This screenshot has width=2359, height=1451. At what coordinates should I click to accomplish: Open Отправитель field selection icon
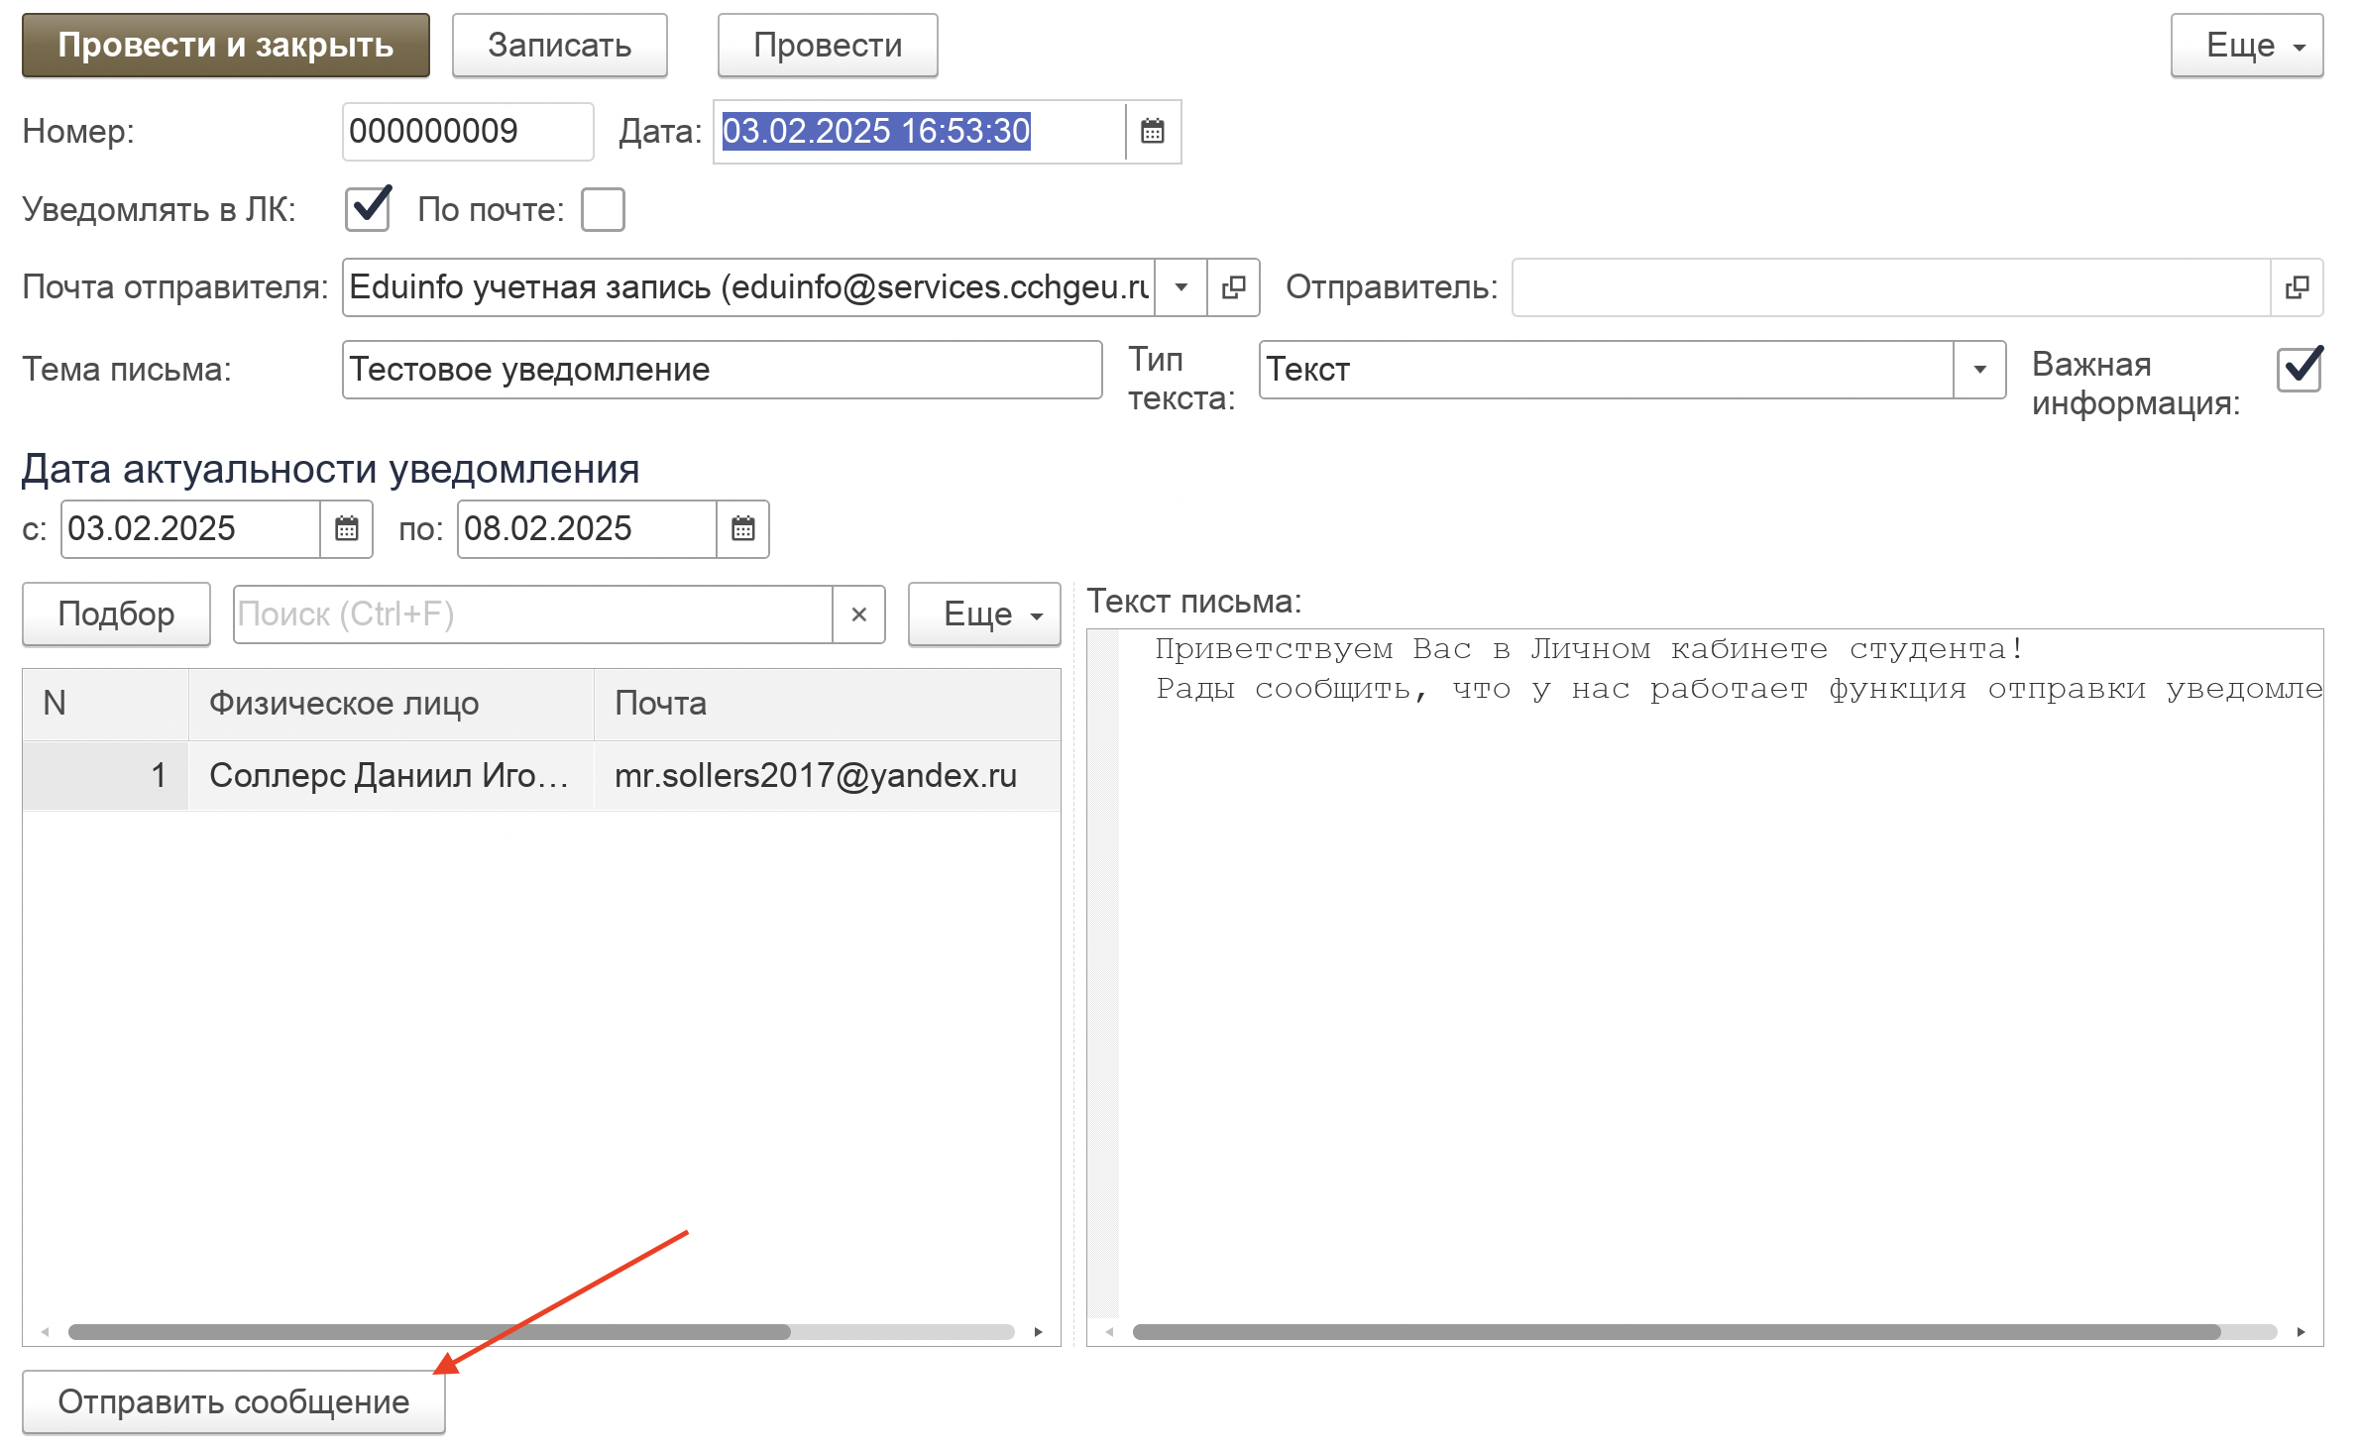click(2297, 287)
